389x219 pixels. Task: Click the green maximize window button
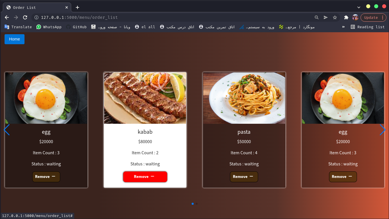click(x=376, y=6)
